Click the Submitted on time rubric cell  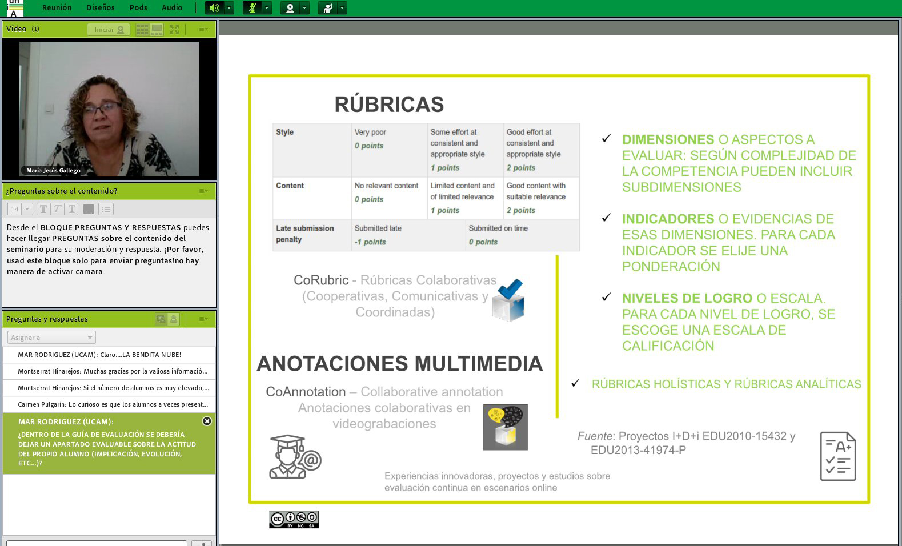[523, 235]
